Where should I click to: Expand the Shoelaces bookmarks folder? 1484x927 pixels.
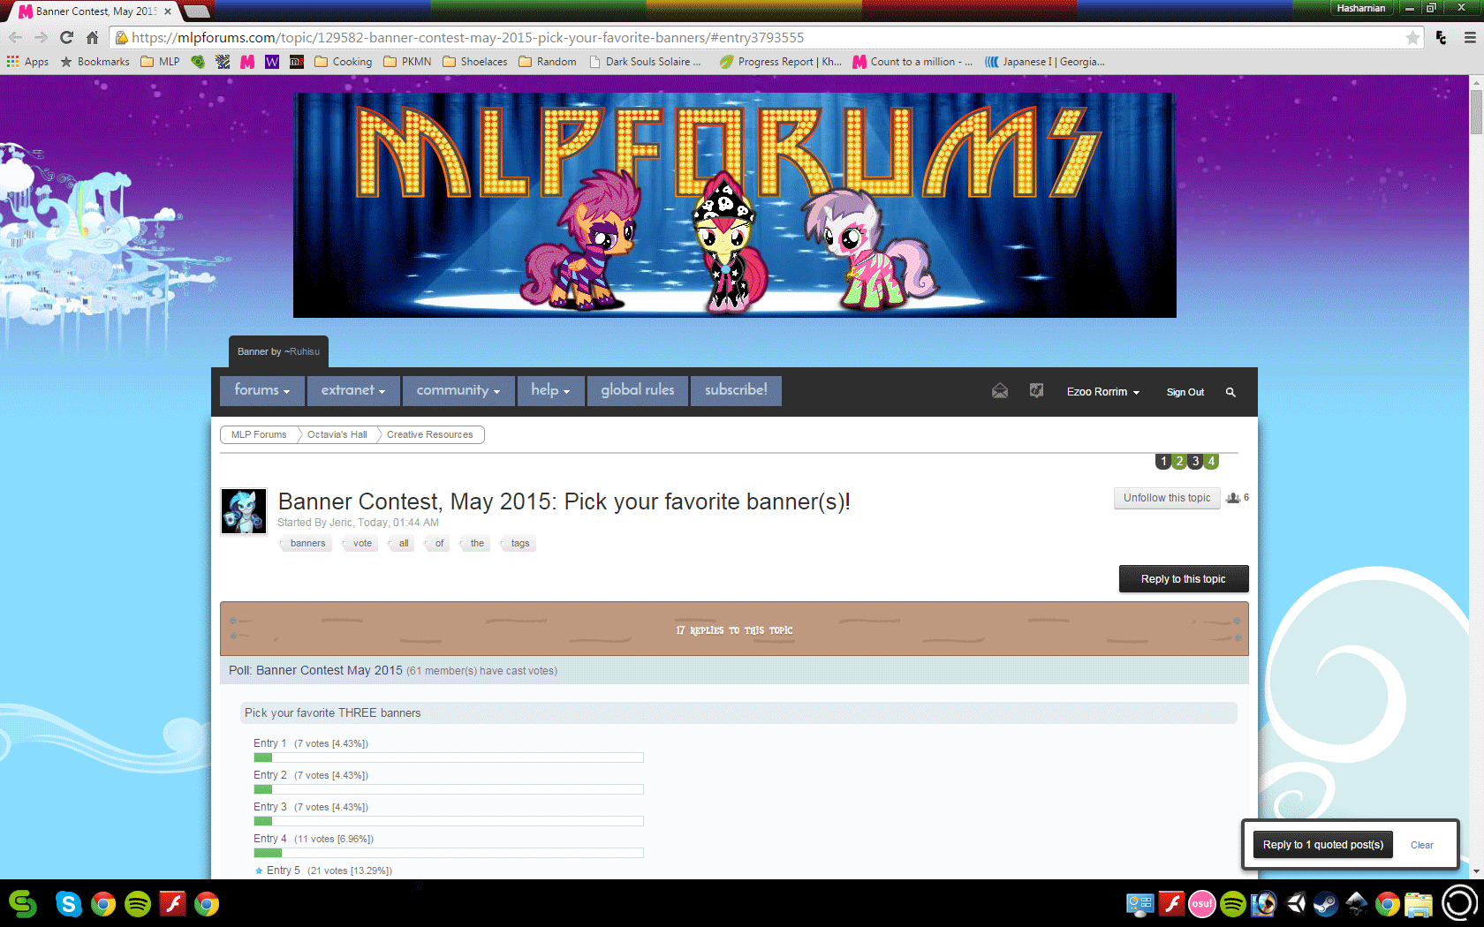point(475,62)
